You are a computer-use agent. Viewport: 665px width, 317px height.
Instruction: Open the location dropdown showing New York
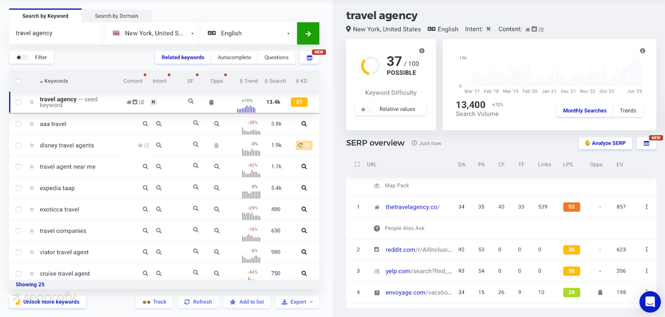pyautogui.click(x=154, y=34)
